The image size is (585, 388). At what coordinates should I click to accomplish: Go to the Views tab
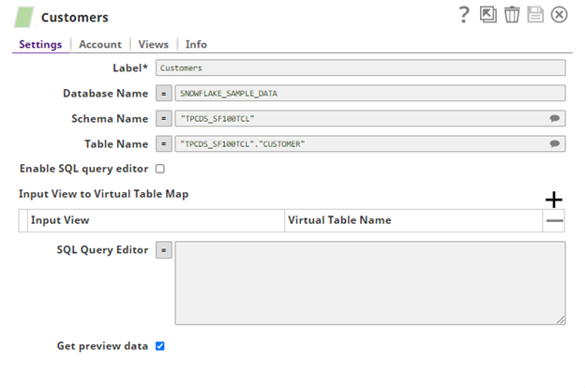[x=154, y=44]
